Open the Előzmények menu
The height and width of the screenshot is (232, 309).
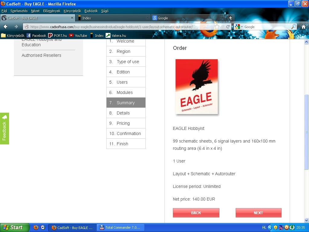pos(52,11)
